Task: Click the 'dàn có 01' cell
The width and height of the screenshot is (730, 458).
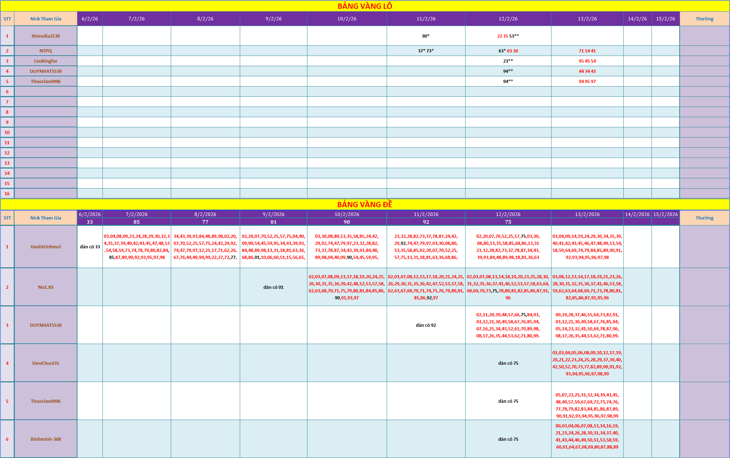Action: click(274, 287)
